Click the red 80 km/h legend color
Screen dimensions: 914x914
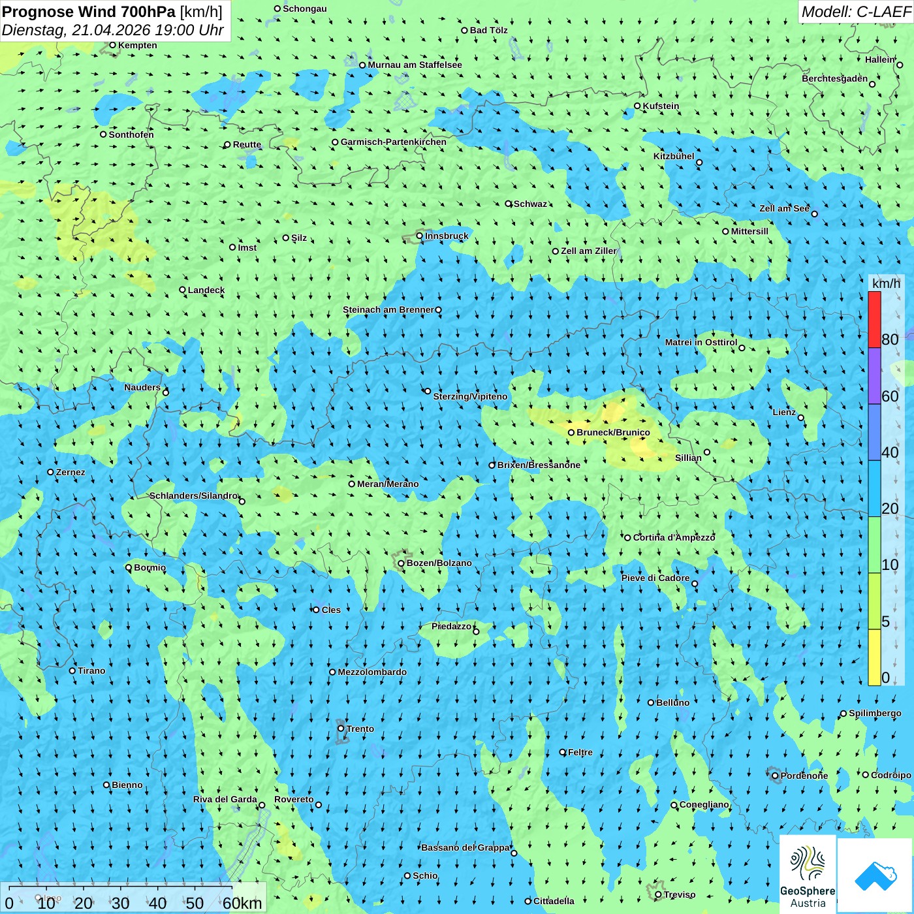(874, 320)
